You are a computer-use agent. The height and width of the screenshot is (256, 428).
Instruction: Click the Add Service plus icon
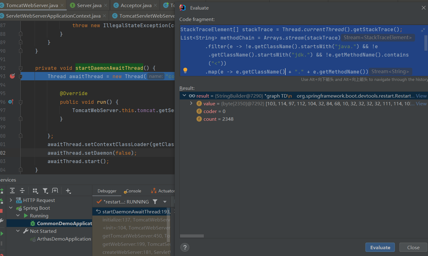(x=68, y=191)
